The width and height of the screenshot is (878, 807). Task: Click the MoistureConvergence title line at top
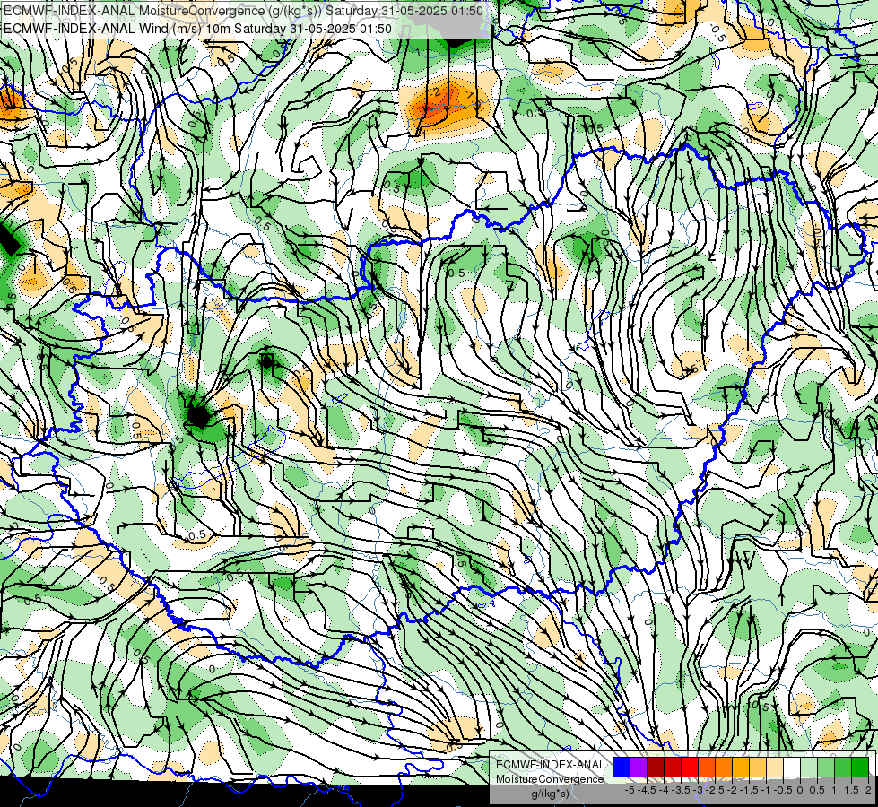(244, 10)
